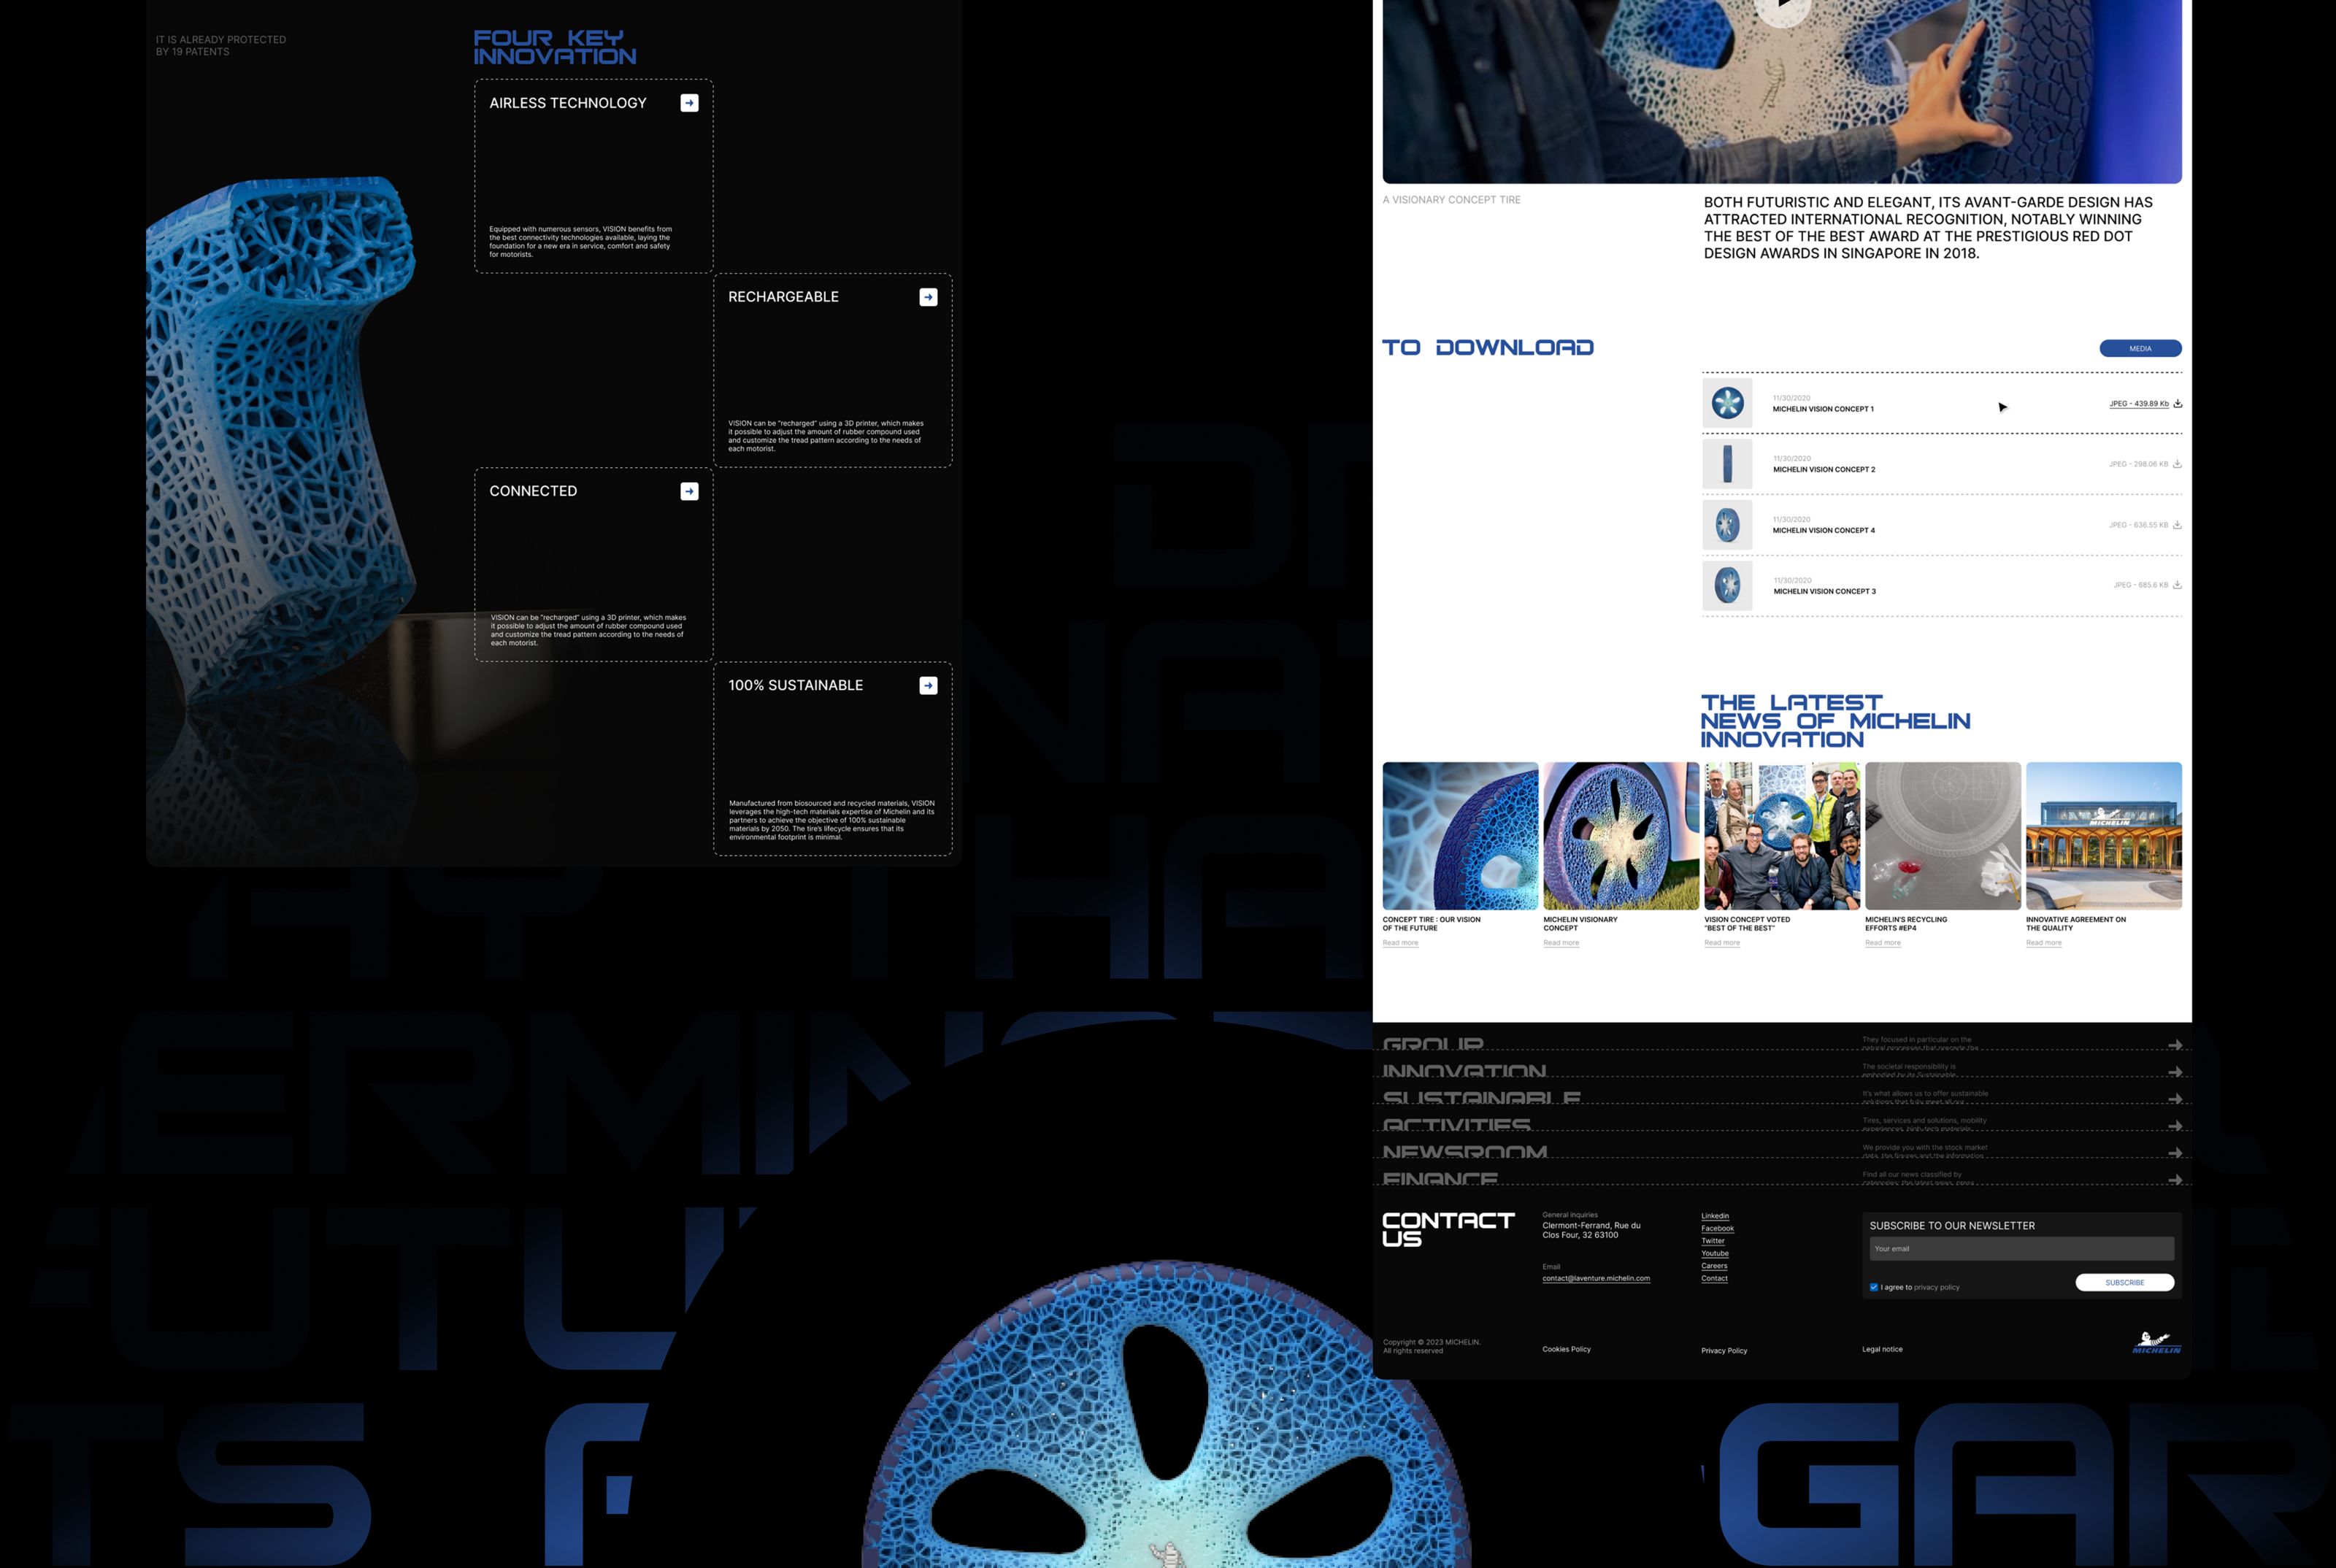Expand the Newsroom footer row arrow
Screen dimensions: 2336x1568
2174,1153
